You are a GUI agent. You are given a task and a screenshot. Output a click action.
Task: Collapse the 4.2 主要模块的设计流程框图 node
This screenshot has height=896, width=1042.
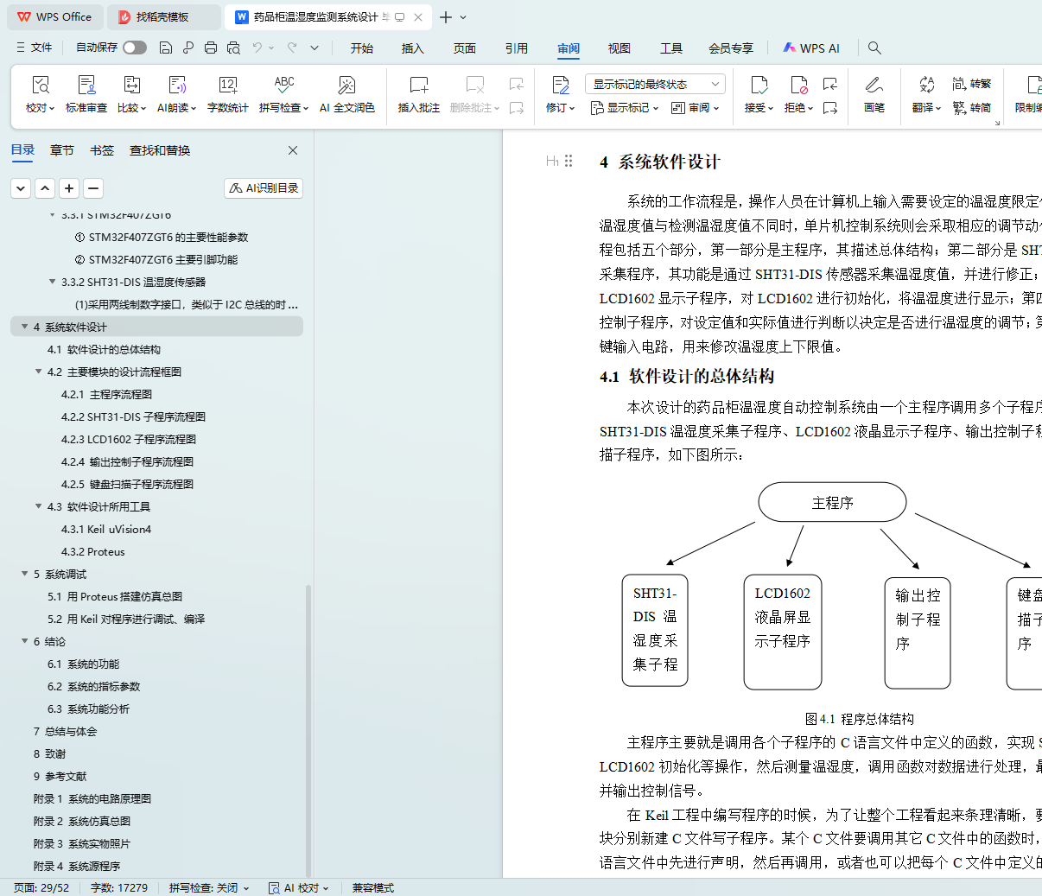click(38, 372)
